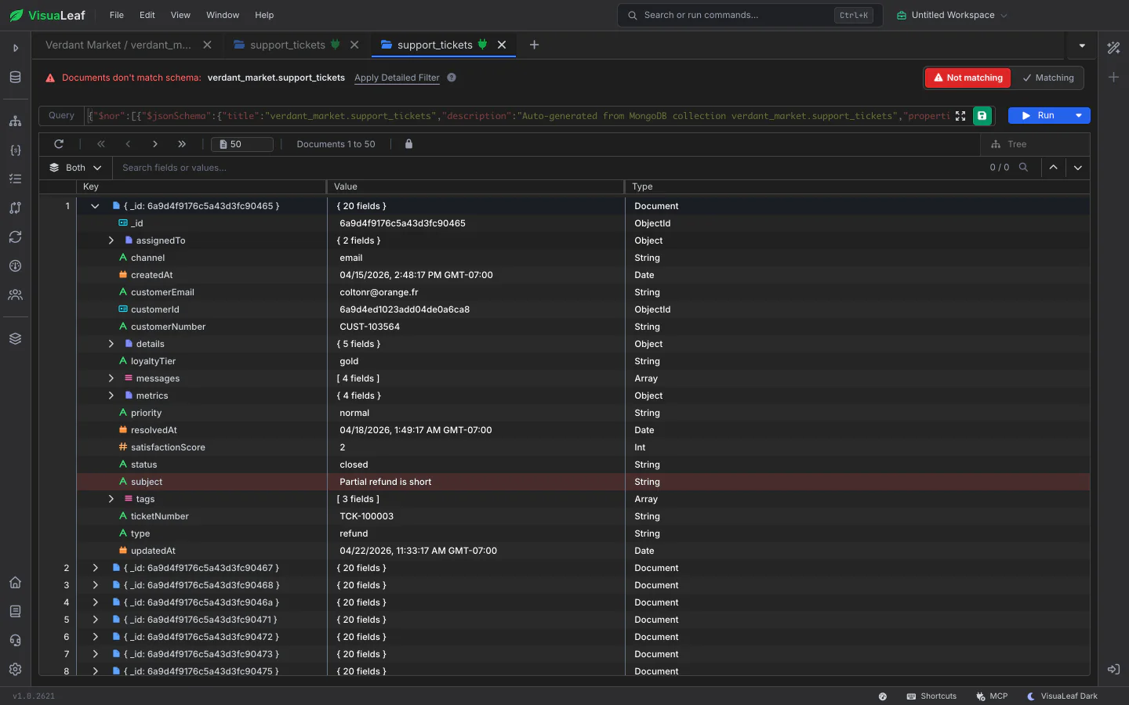Open the Both search scope dropdown

pos(75,168)
